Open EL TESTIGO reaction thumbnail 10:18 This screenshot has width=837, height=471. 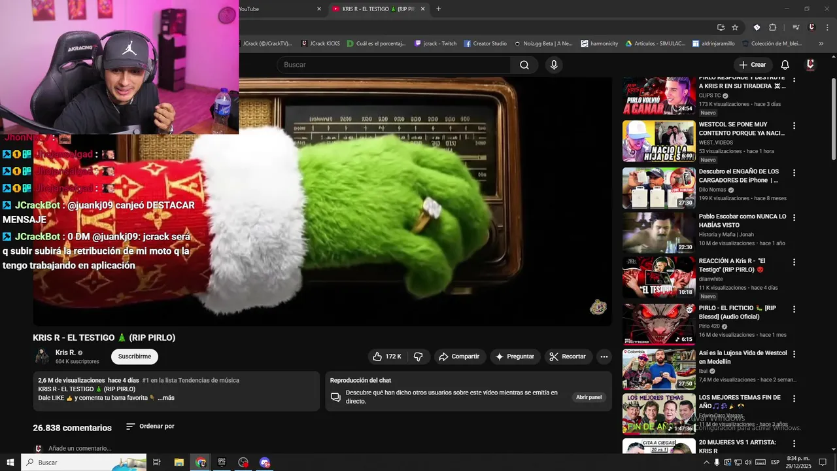tap(659, 277)
